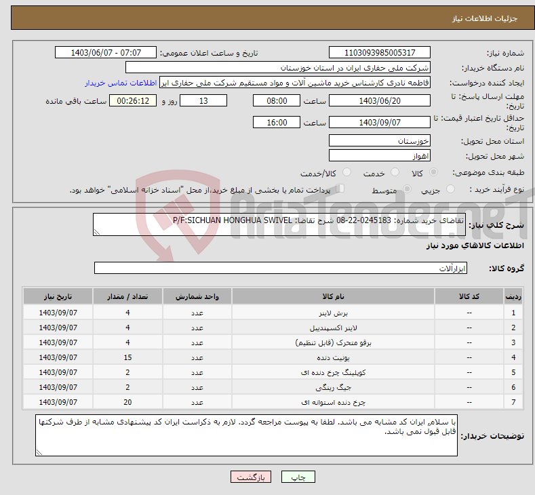Select the خدمت radio button
This screenshot has width=535, height=495.
pos(395,172)
